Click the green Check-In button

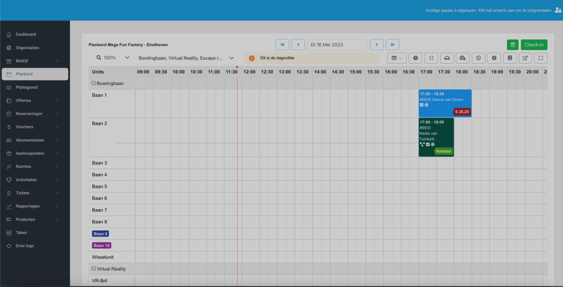pyautogui.click(x=534, y=44)
